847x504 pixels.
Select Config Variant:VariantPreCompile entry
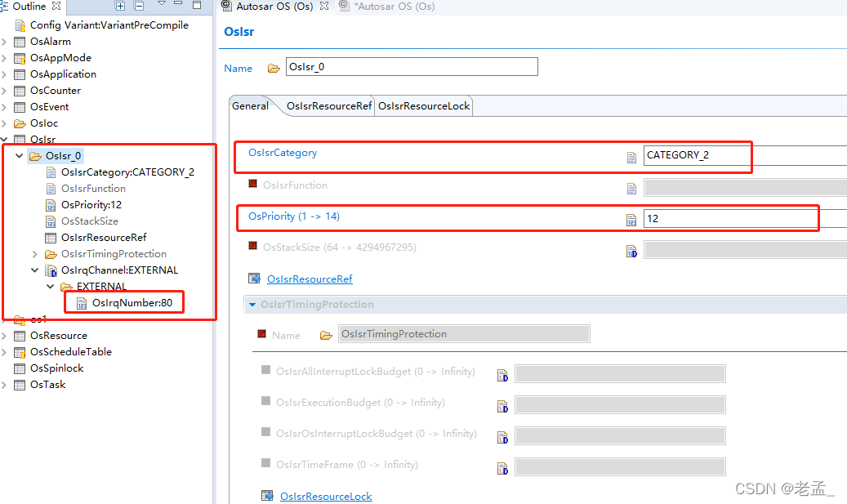click(109, 25)
